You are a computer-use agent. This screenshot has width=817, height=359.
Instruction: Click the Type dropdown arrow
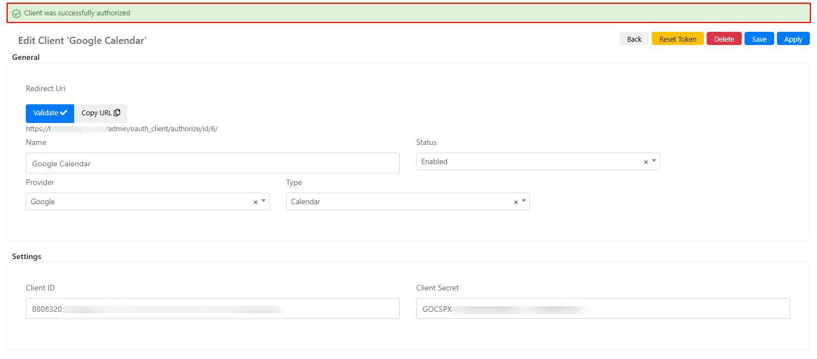(x=524, y=201)
